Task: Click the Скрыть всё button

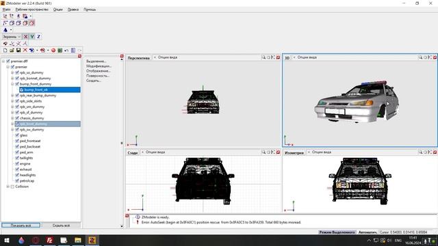Action: coord(61,225)
